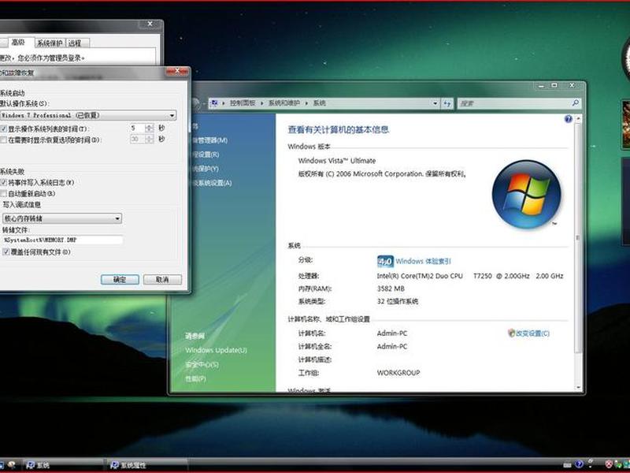Image resolution: width=630 pixels, height=473 pixels.
Task: Toggle 显示操作系统列表的时间(T) checkbox
Action: pos(4,129)
